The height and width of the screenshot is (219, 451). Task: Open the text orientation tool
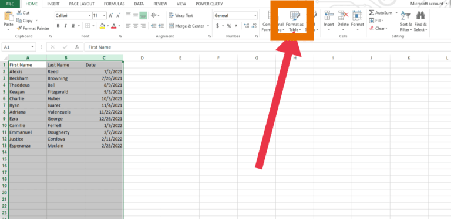tap(154, 15)
